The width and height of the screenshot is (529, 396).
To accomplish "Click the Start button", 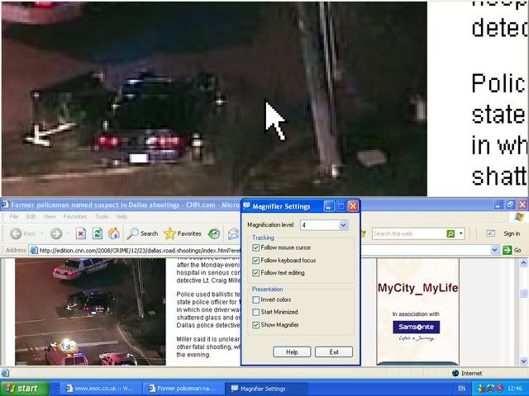I will (24, 389).
